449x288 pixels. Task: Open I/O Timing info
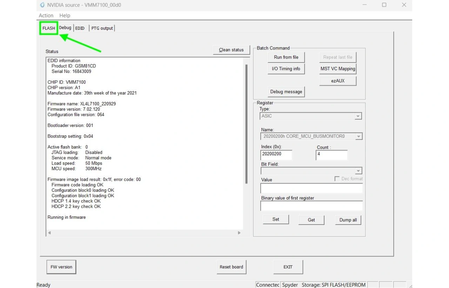point(286,69)
